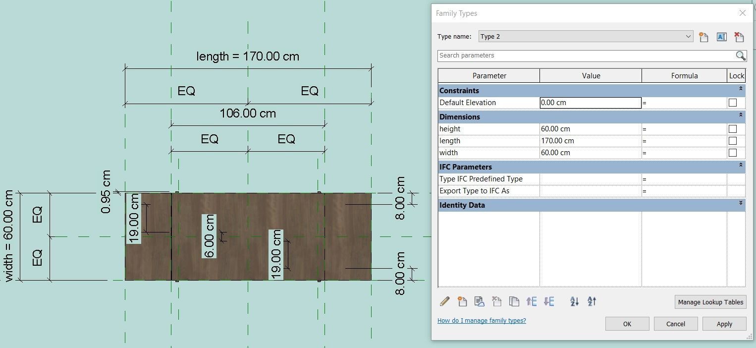
Task: Click the Edit Parameter pencil icon
Action: point(444,301)
